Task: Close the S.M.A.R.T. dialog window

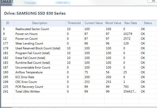Action: (x=153, y=1)
